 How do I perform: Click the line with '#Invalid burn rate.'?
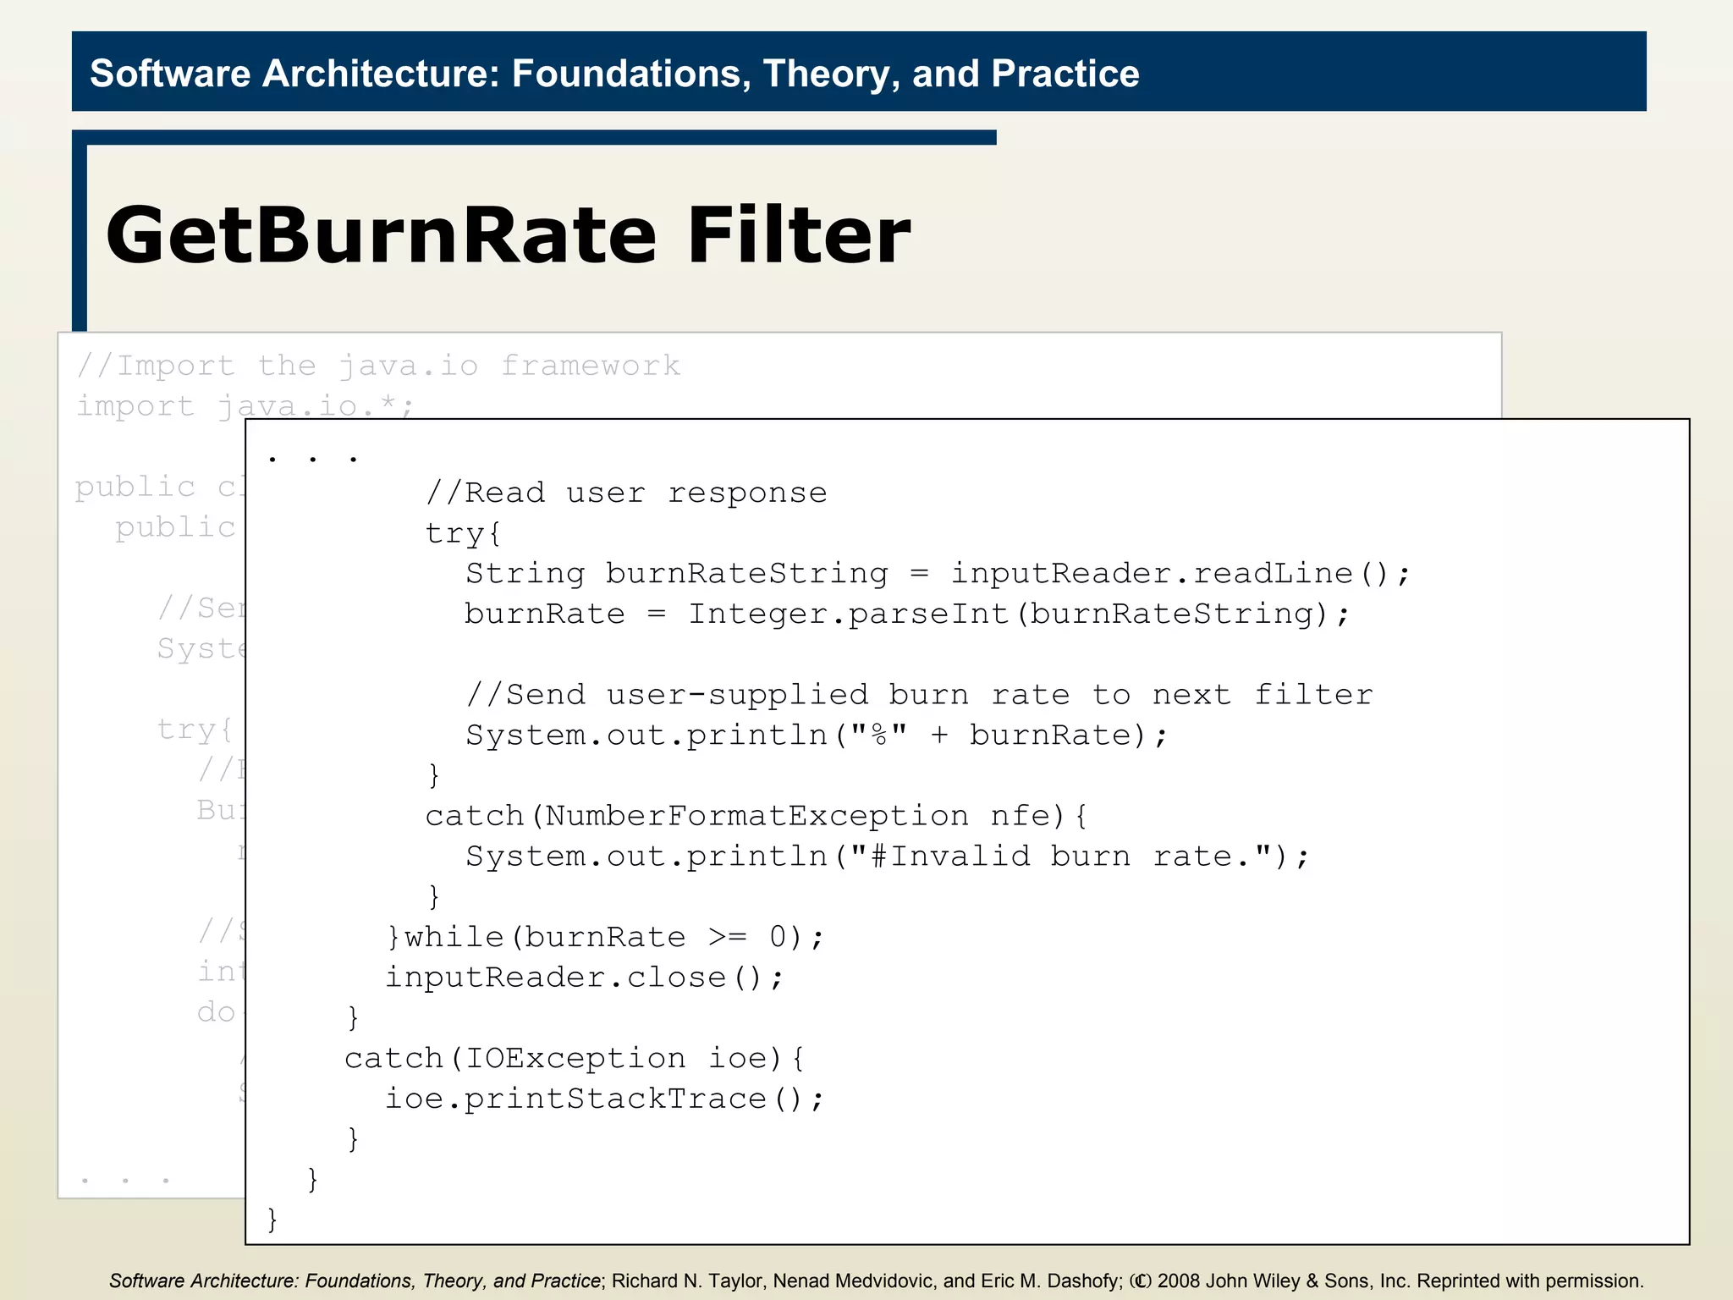coord(887,857)
